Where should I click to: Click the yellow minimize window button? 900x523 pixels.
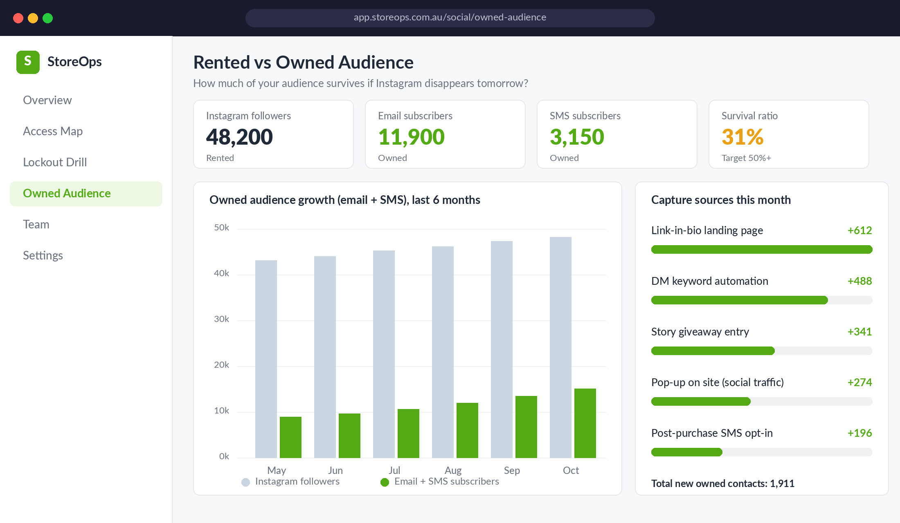click(x=33, y=18)
